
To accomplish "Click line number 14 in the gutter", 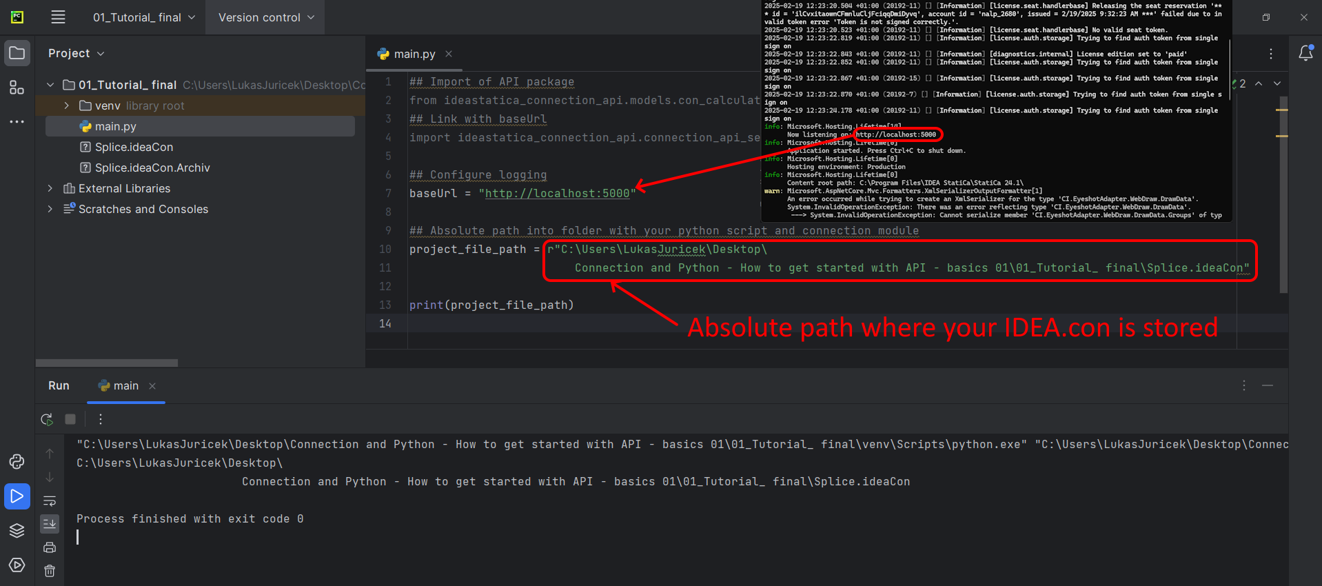I will 385,323.
